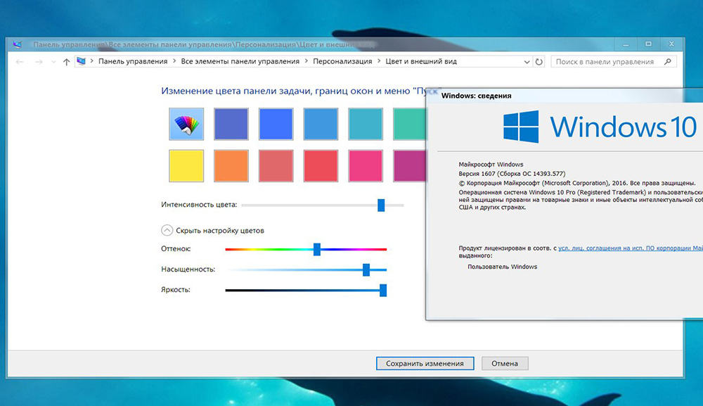
Task: Click the Up one level arrow
Action: (66, 62)
